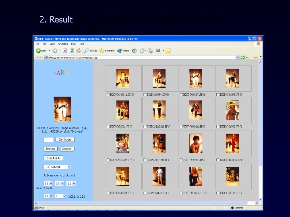290x217 pixels.
Task: Click the Internet zone globe in status bar
Action: 232,208
